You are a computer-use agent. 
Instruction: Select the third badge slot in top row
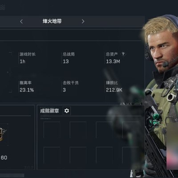point(104,130)
